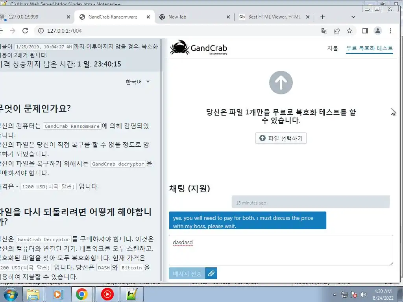The height and width of the screenshot is (302, 403).
Task: Click the left pane vertical scrollbar
Action: point(161,159)
